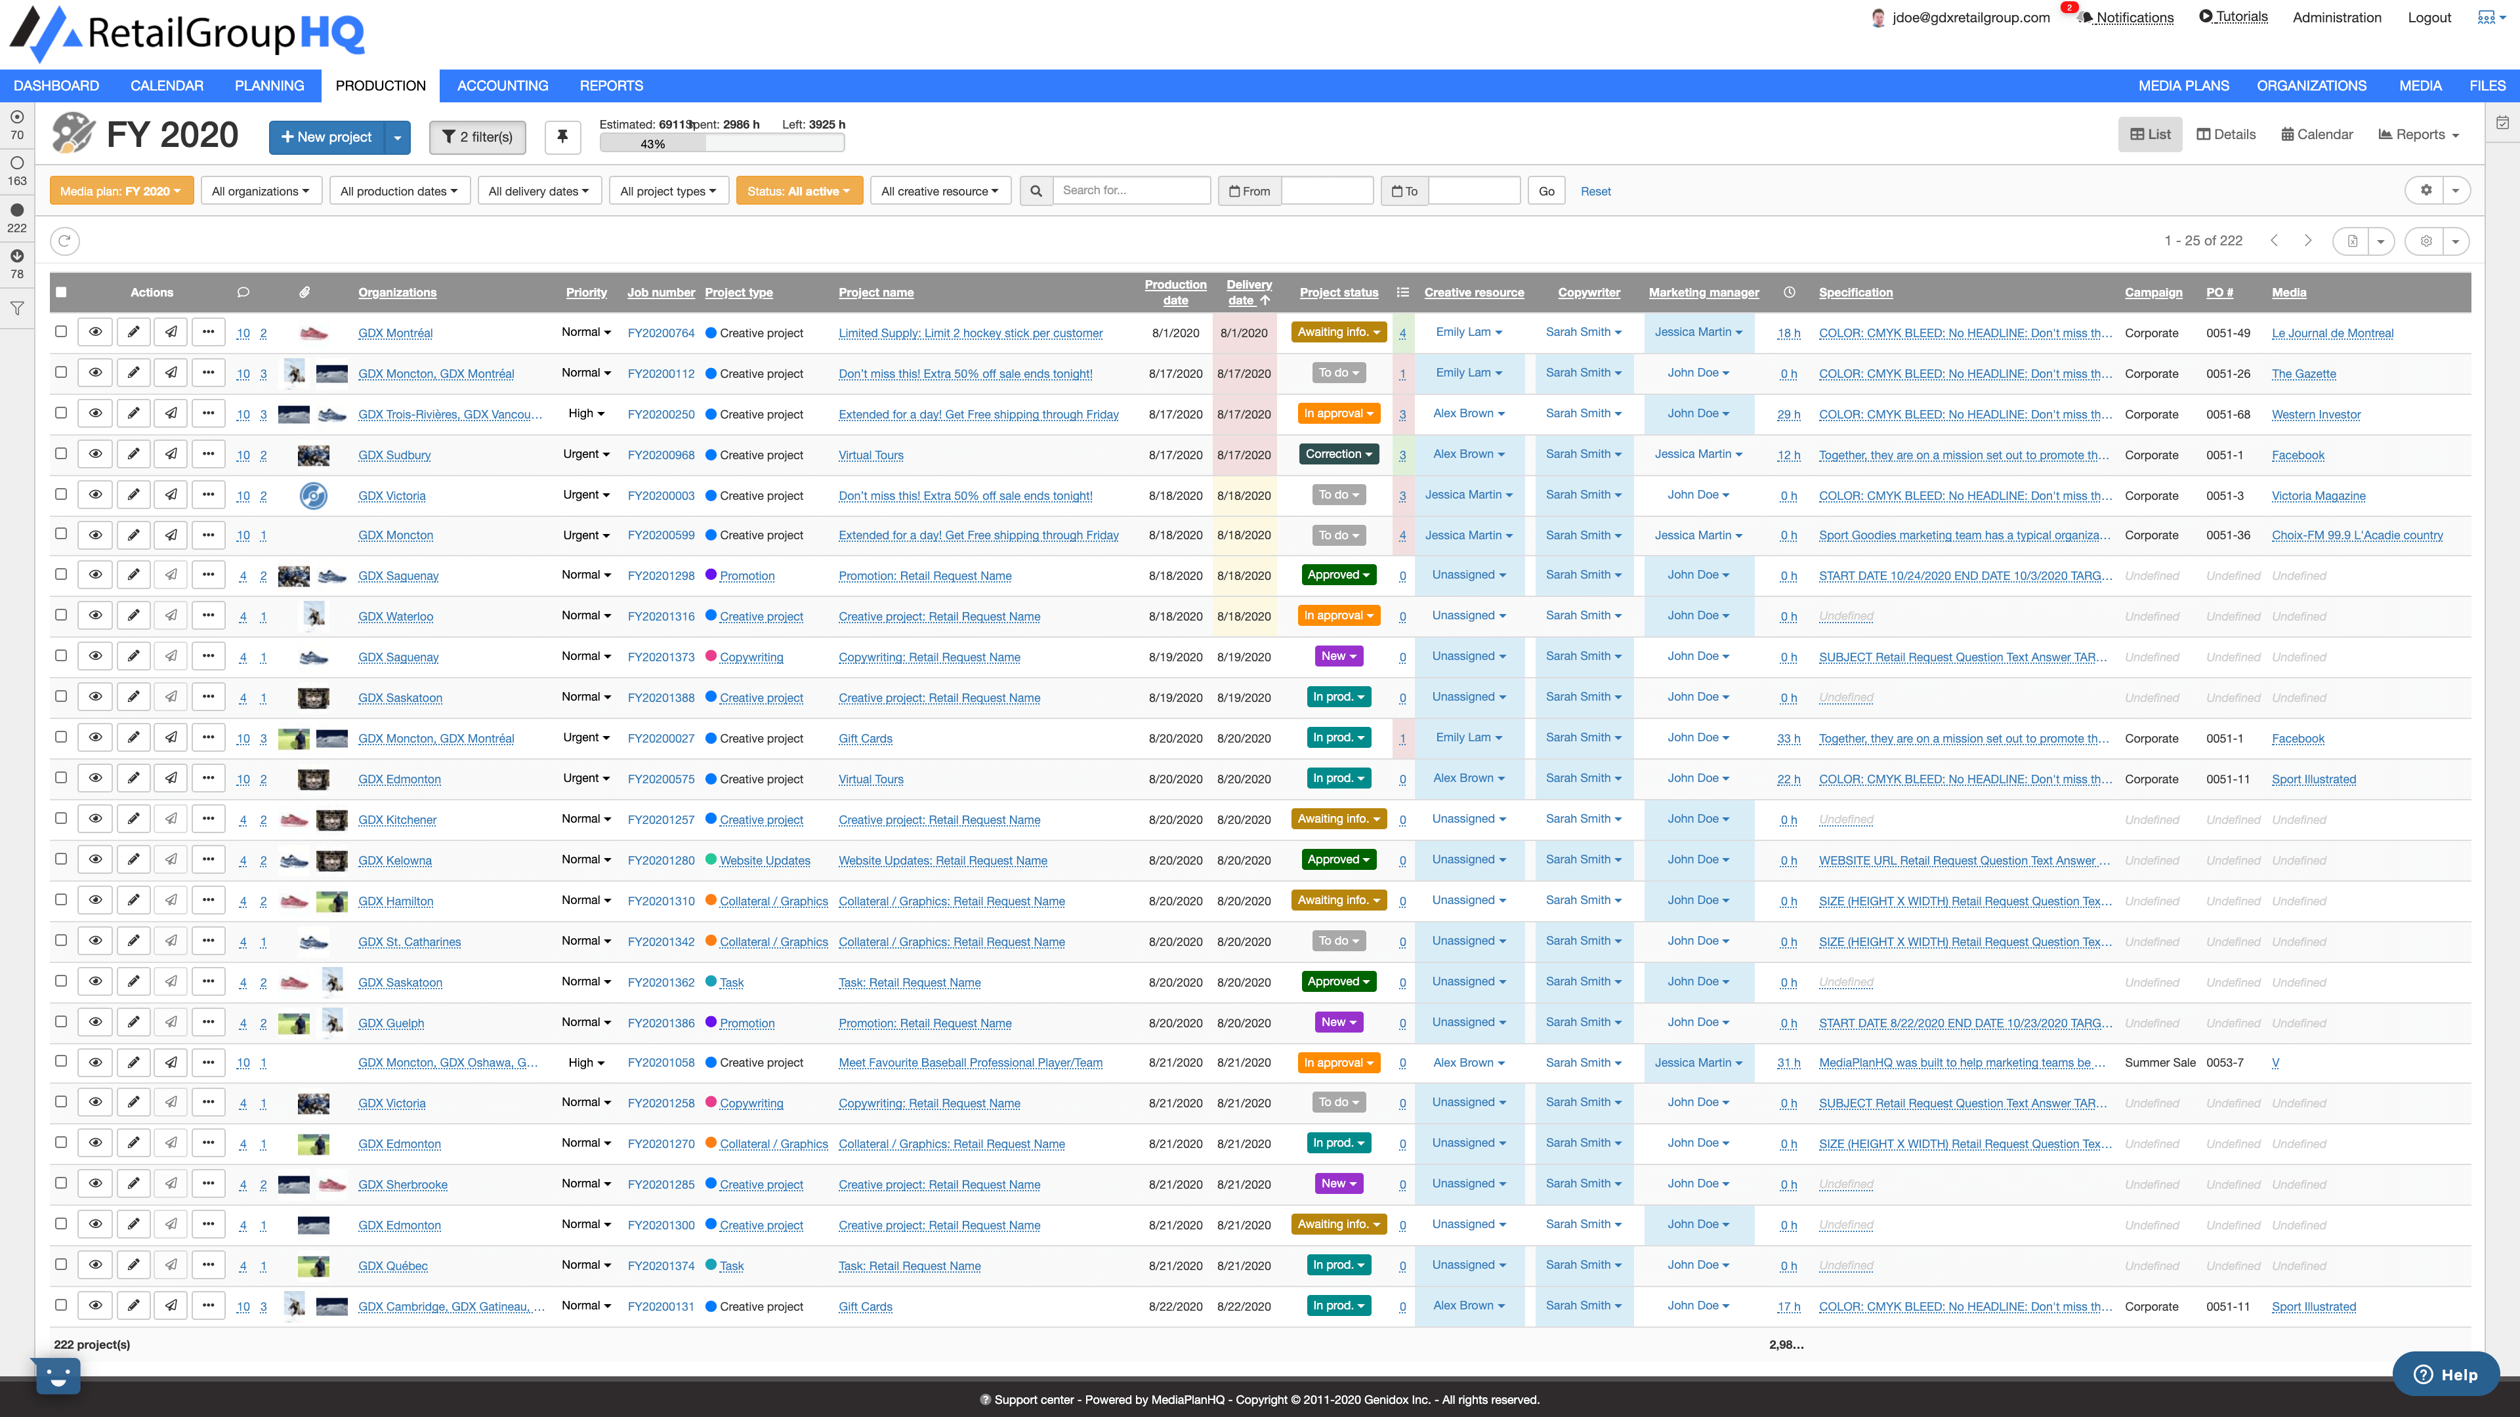Check the GDX Moncton FY20200599 row checkbox
The width and height of the screenshot is (2520, 1417).
tap(60, 535)
